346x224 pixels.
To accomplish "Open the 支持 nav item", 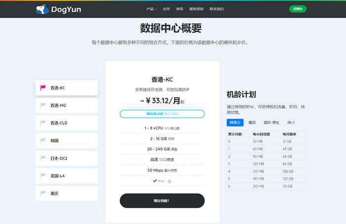I will (166, 9).
